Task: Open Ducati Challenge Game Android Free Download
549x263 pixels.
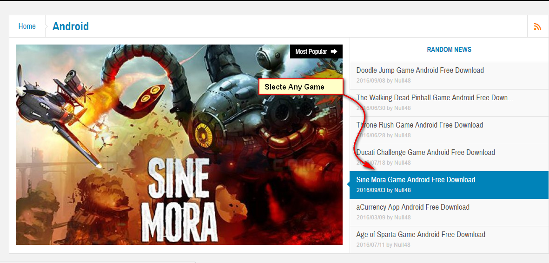Action: click(x=425, y=152)
